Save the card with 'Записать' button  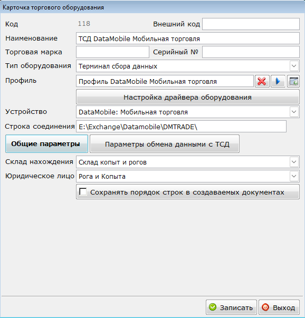231,307
